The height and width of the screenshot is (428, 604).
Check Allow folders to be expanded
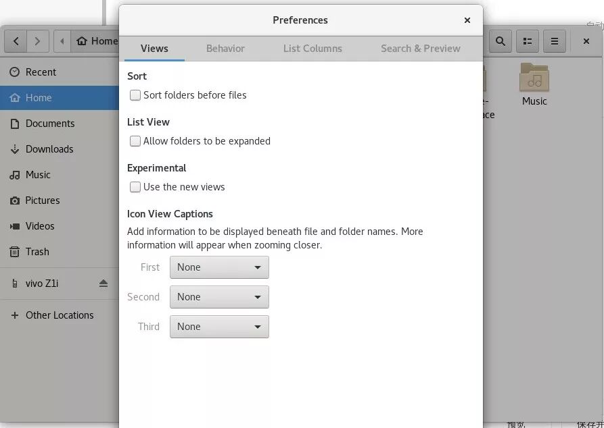point(135,141)
